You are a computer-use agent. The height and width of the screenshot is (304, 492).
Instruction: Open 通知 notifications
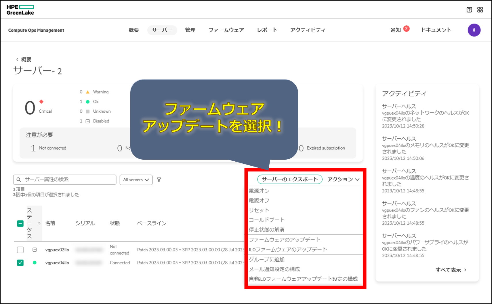coord(396,30)
